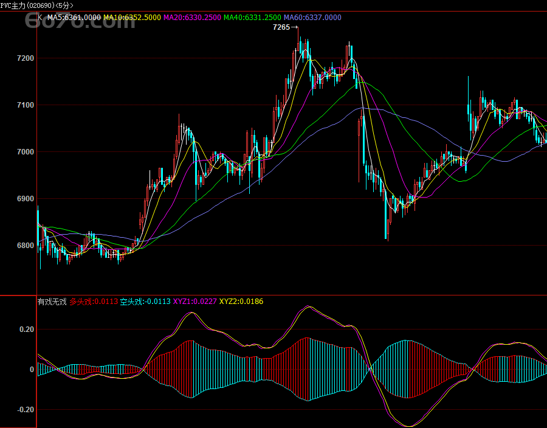Click the 空头戏:-0.0113 value label

tap(145, 302)
